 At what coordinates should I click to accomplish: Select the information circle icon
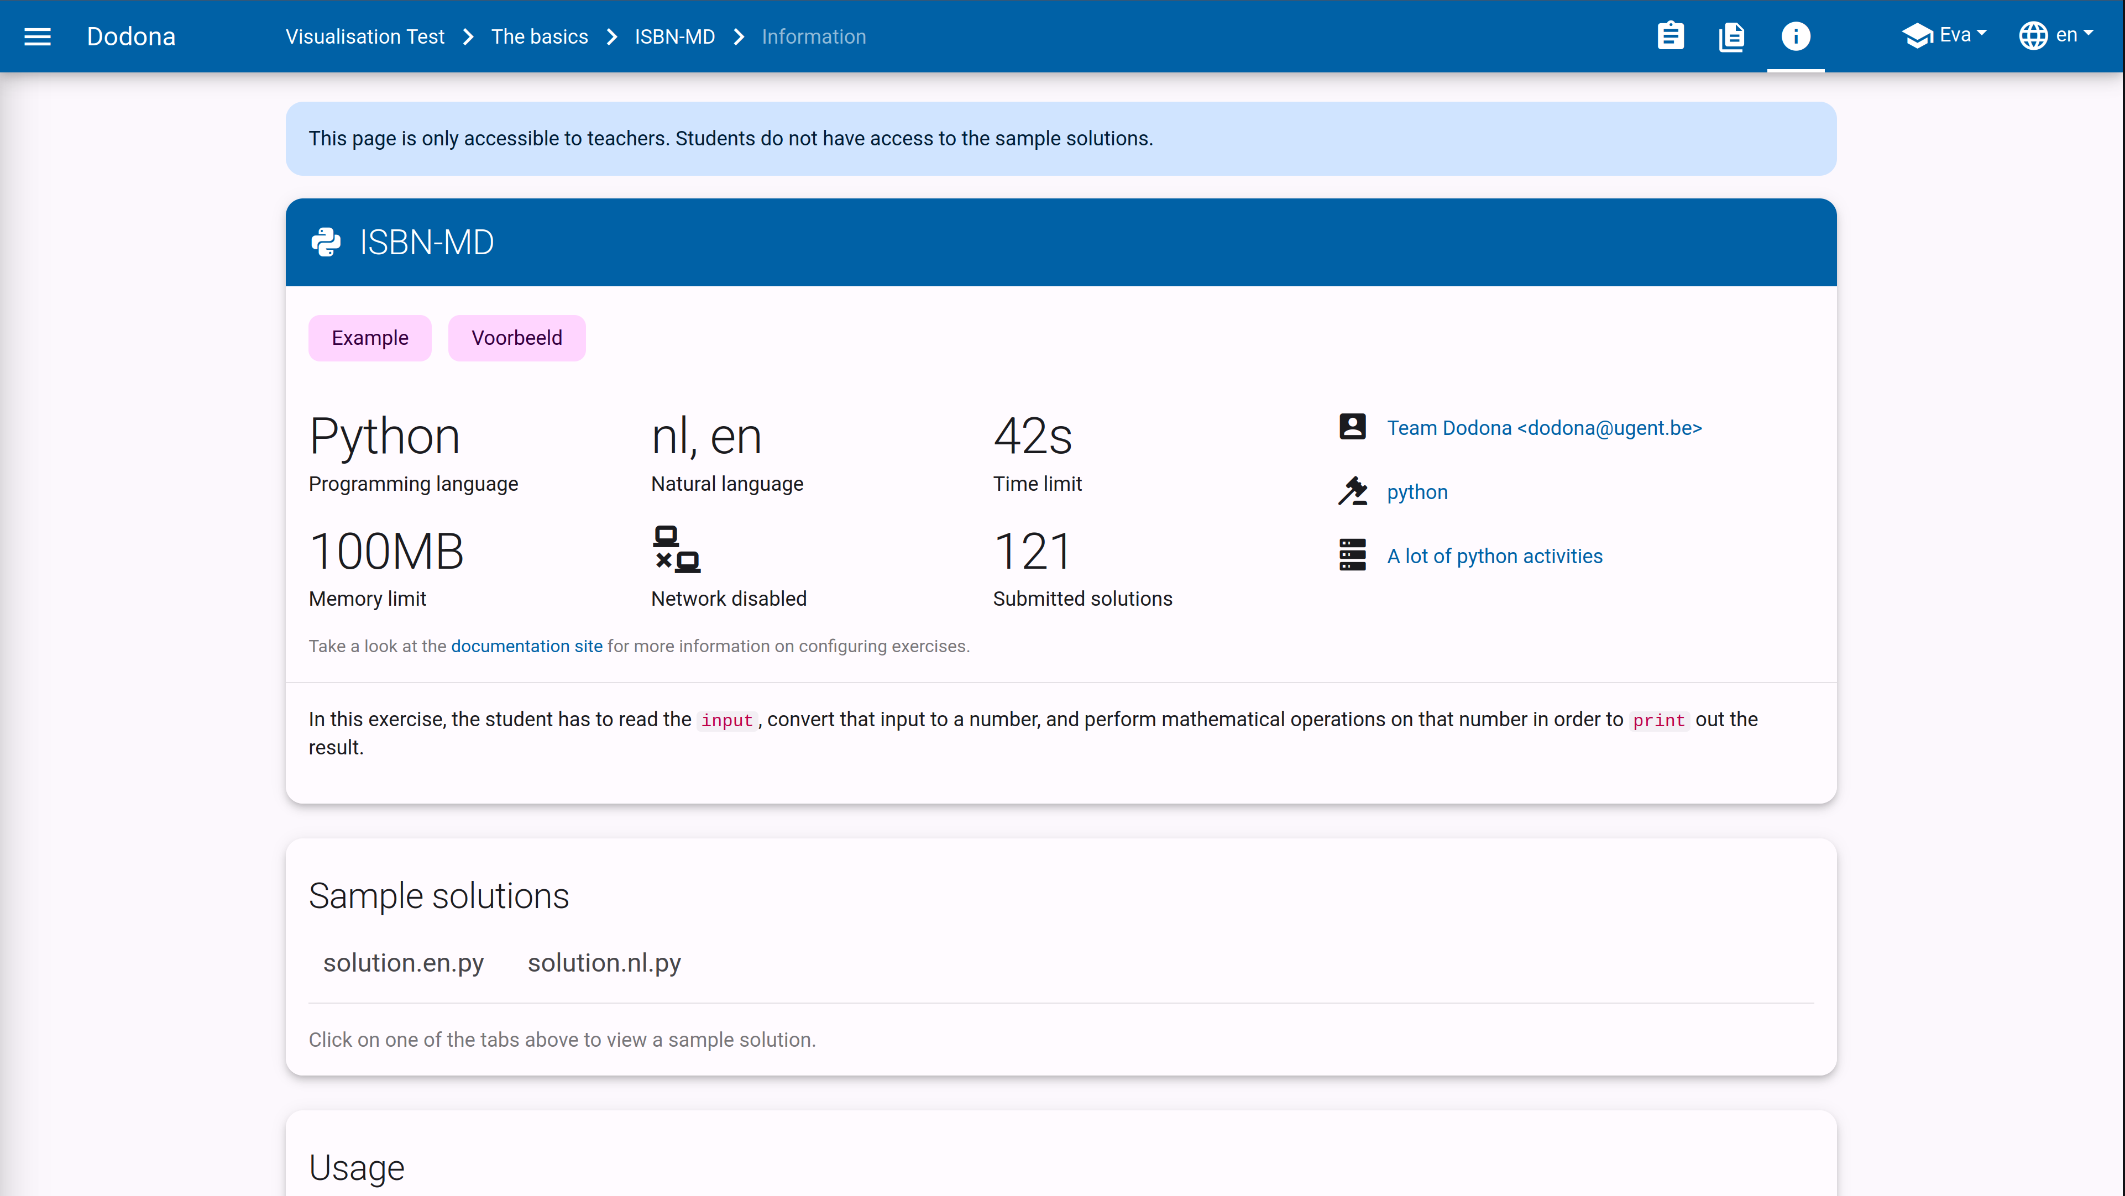coord(1795,36)
